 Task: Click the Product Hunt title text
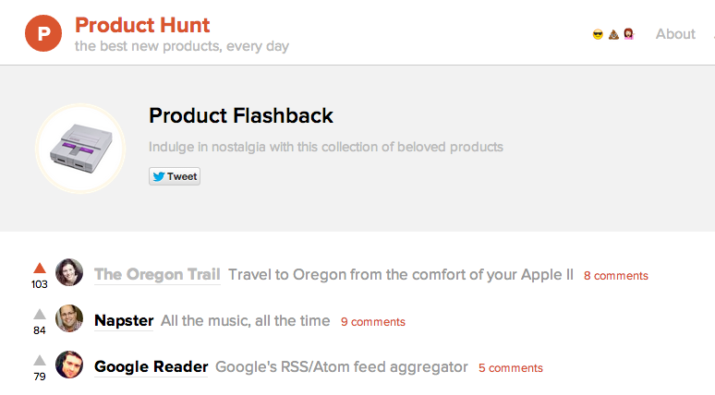(142, 25)
